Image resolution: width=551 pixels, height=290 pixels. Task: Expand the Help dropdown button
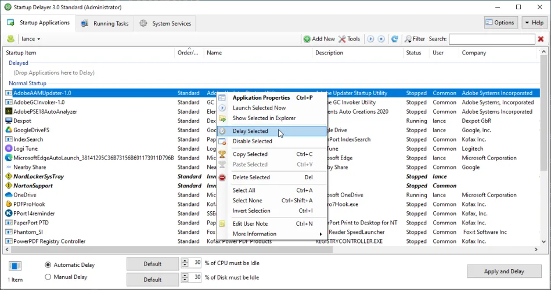(534, 23)
